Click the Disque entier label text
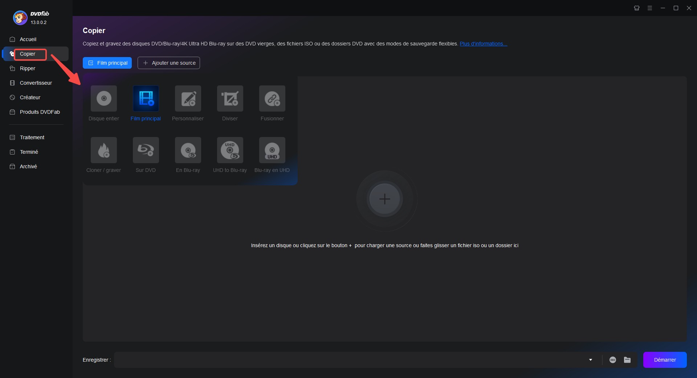The image size is (697, 378). point(104,118)
